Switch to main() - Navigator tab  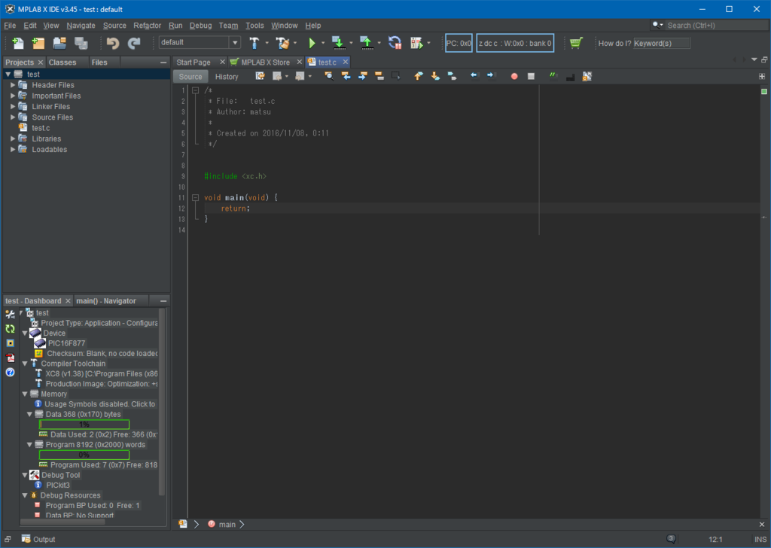[x=105, y=301]
